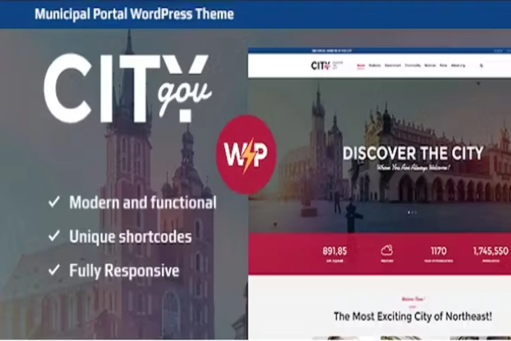
Task: Click the Municipal Portal WordPress Theme title
Action: [134, 14]
